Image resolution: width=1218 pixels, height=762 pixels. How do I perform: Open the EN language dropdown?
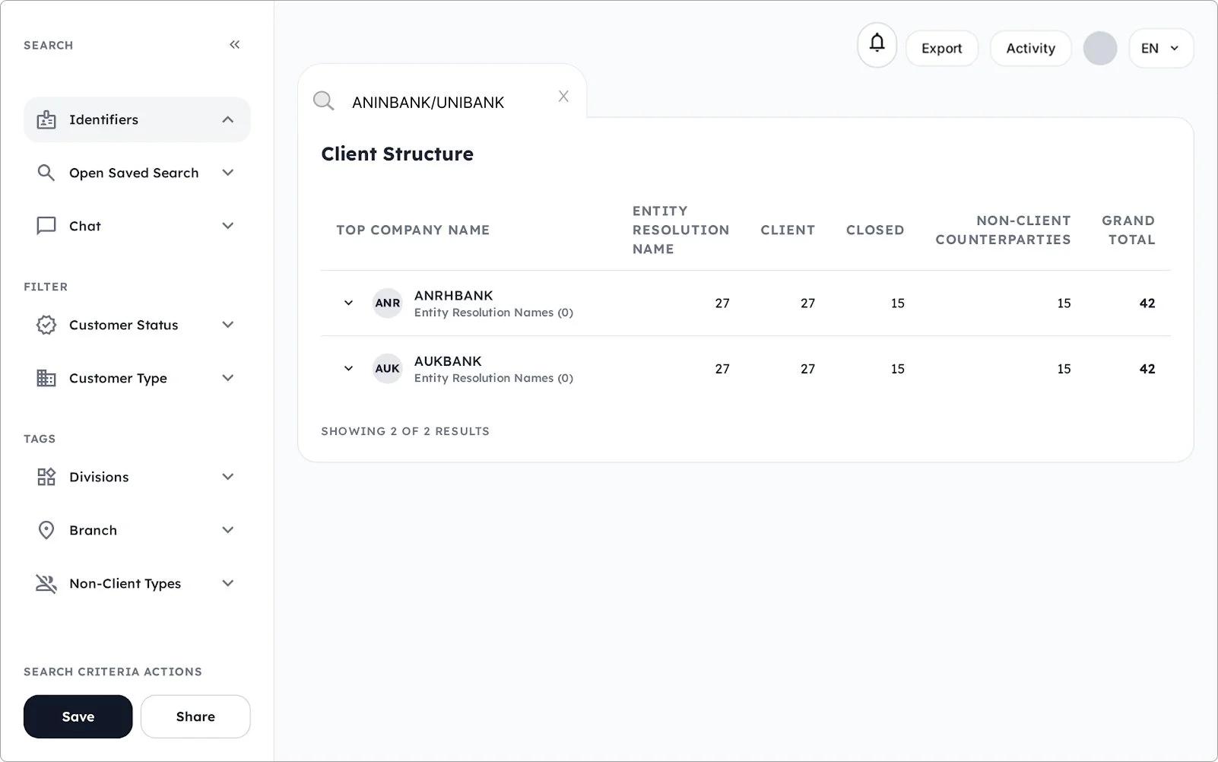point(1160,48)
